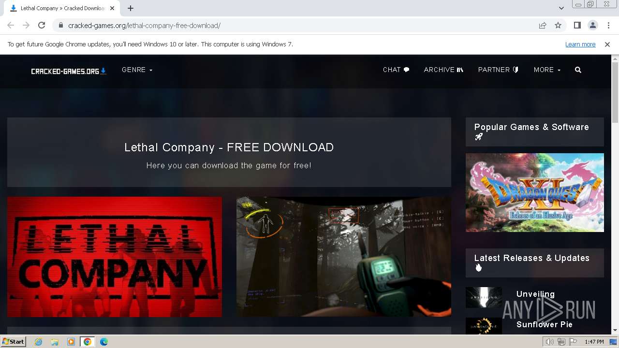Bookmark this page with the star icon

(x=558, y=25)
